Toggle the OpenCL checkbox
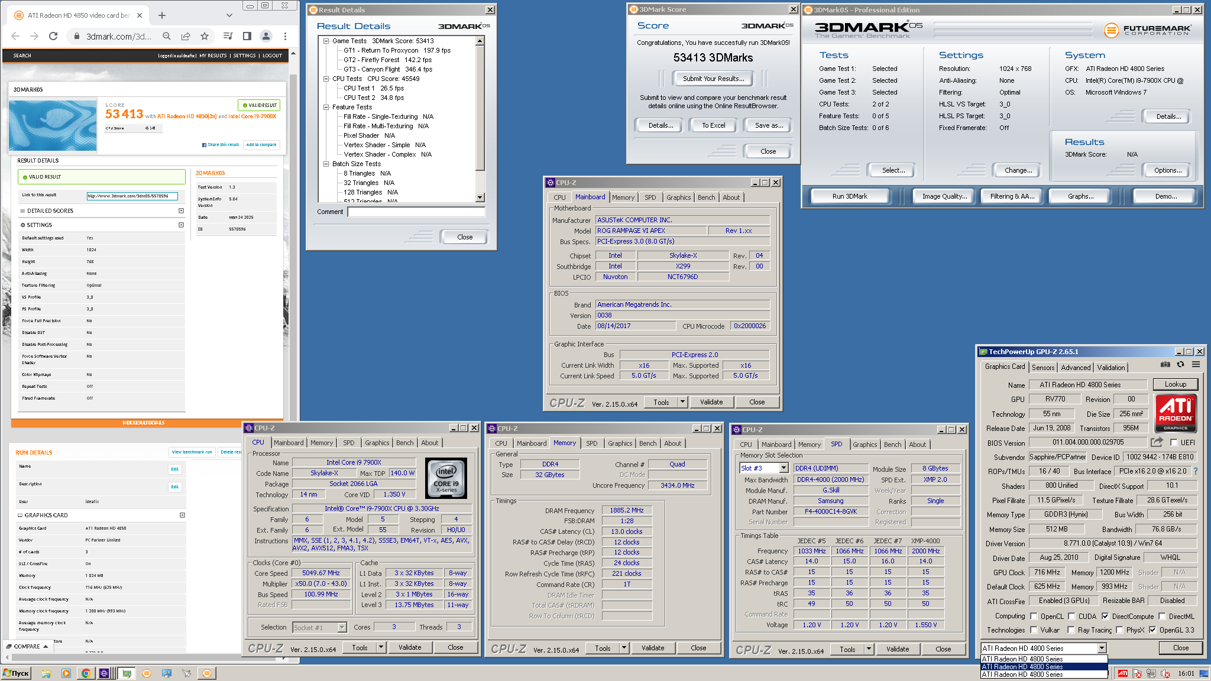 click(x=1034, y=616)
